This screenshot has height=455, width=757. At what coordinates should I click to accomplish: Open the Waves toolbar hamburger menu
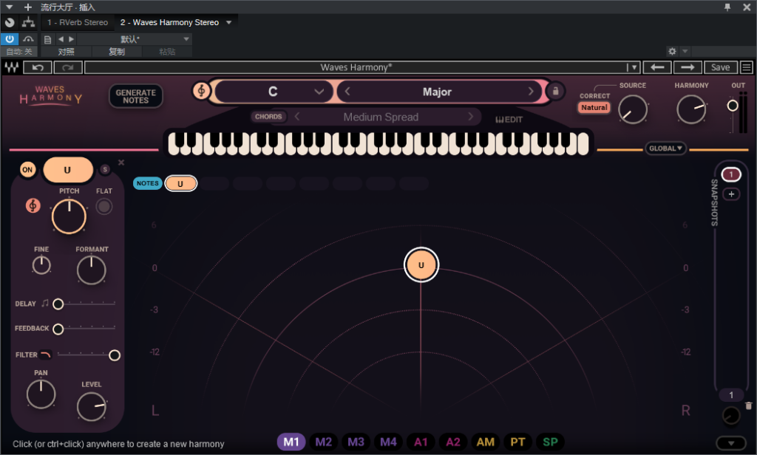click(x=747, y=67)
